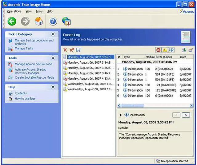Open the Contents help link
This screenshot has width=197, height=165.
(21, 93)
